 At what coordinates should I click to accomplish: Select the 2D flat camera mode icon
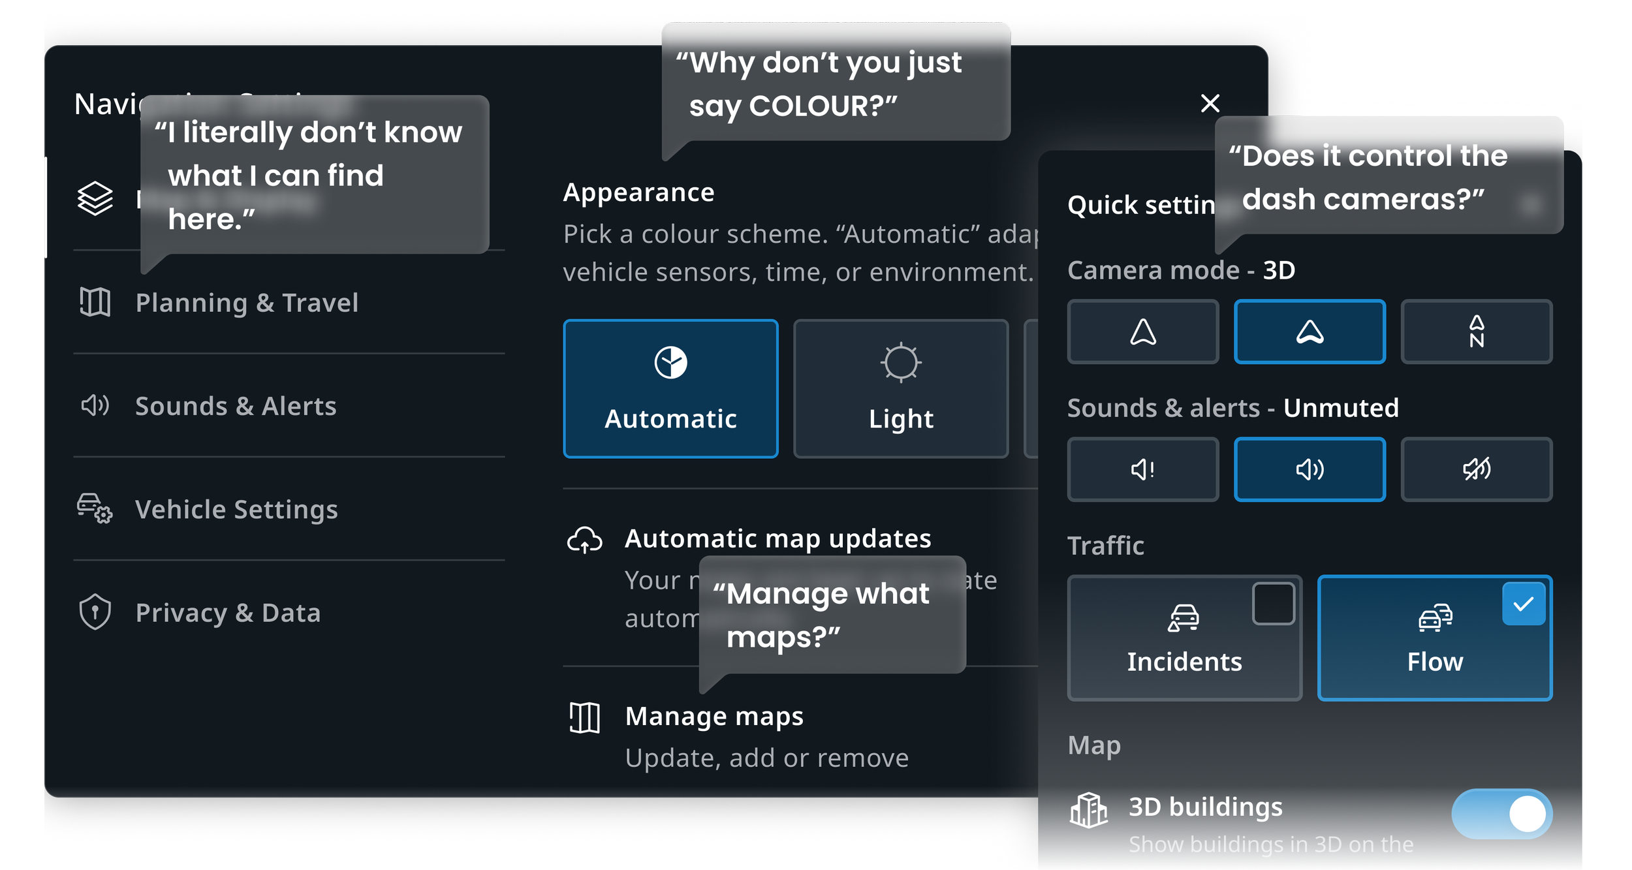pos(1142,332)
